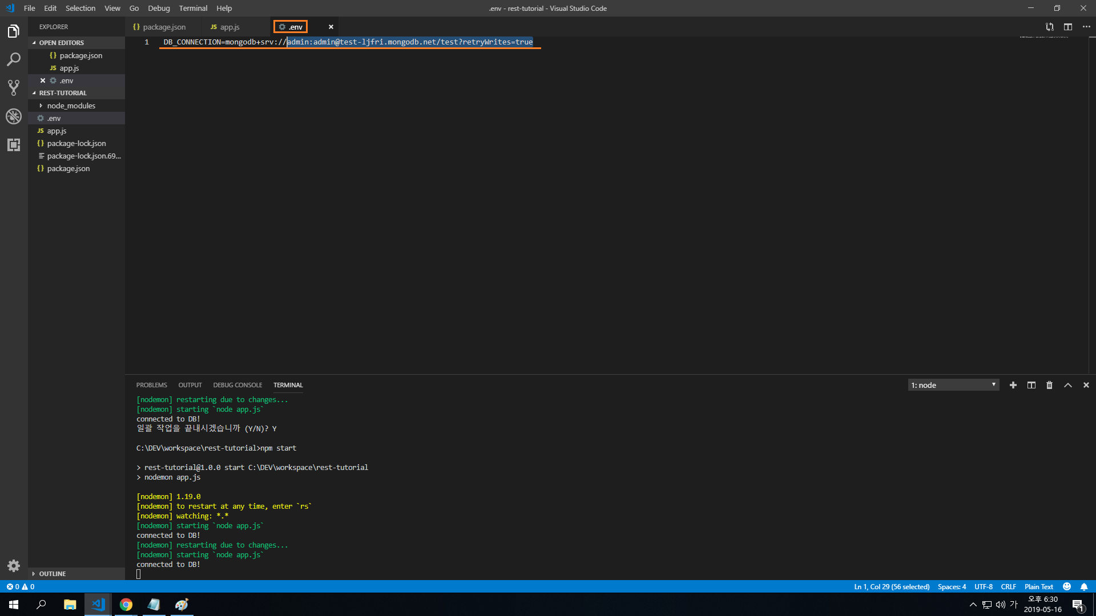This screenshot has width=1096, height=616.
Task: Open app.js in REST-TUTORIAL tree
Action: [76, 131]
